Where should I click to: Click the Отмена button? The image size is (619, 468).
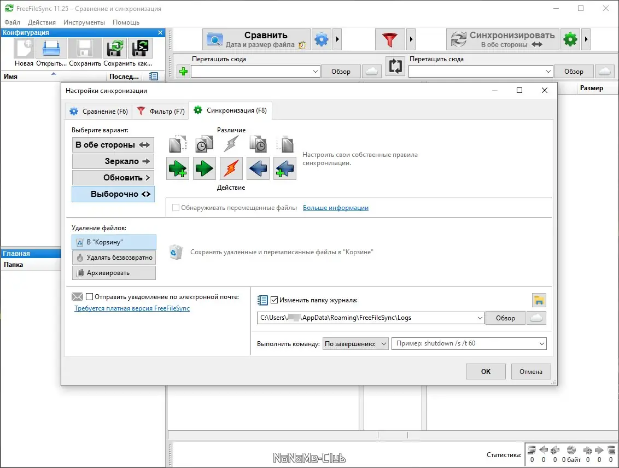530,371
